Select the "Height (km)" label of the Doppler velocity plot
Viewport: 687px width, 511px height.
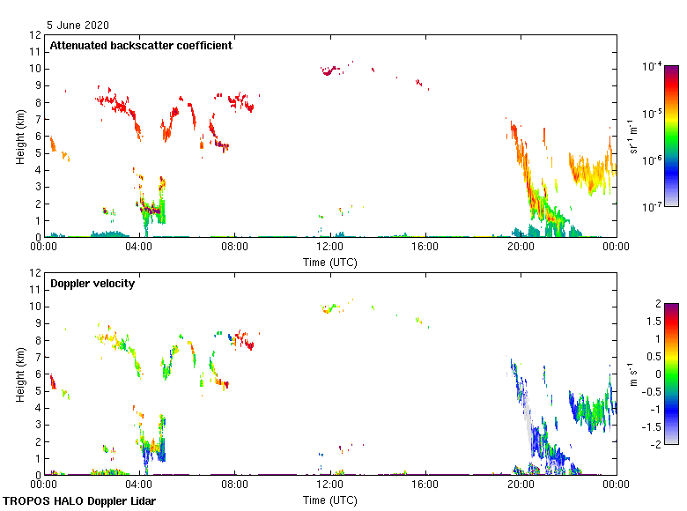(20, 374)
